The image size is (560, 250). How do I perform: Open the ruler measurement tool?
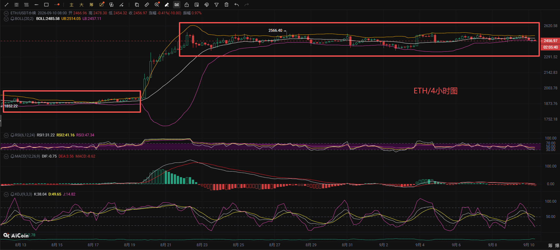coord(147,5)
